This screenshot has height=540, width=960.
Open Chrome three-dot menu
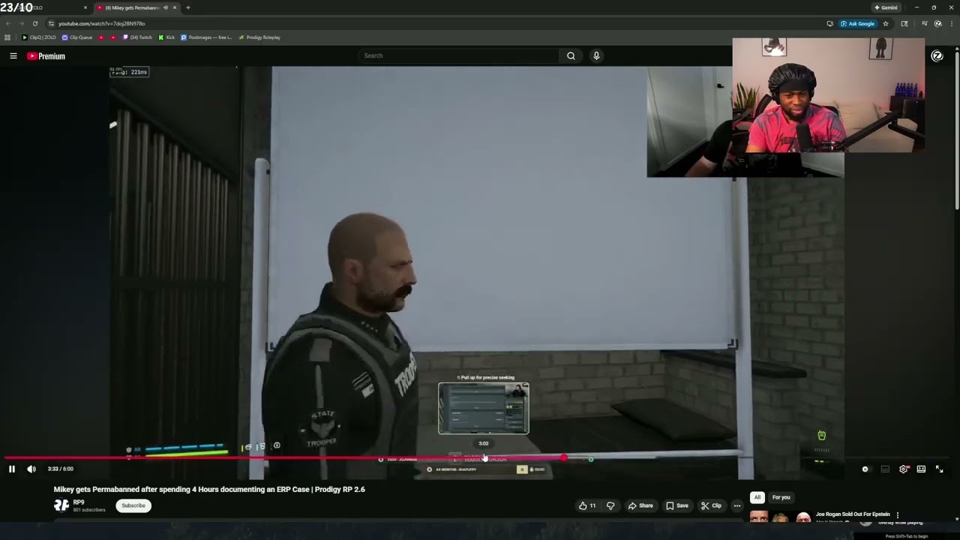point(950,23)
